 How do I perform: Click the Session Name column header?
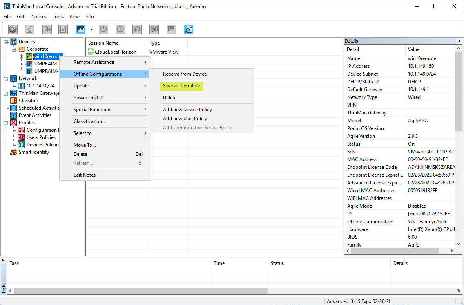(116, 43)
